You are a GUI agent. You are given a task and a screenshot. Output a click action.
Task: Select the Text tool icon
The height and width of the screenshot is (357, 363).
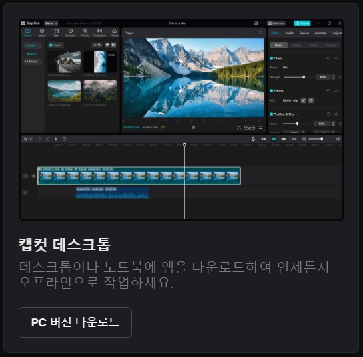[56, 31]
